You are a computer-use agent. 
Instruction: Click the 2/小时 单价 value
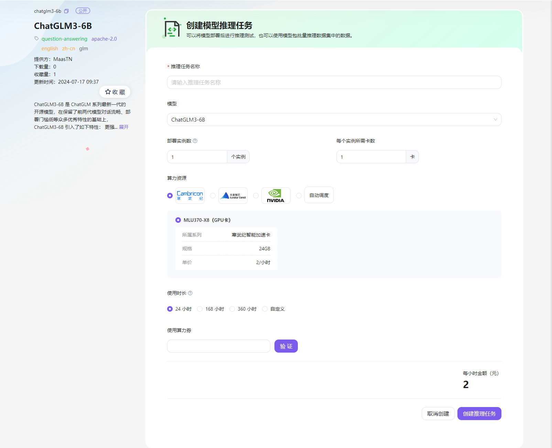(x=263, y=262)
